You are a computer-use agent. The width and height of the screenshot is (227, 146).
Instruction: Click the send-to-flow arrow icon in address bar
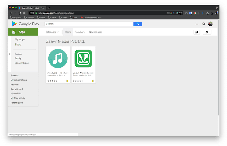[177, 13]
